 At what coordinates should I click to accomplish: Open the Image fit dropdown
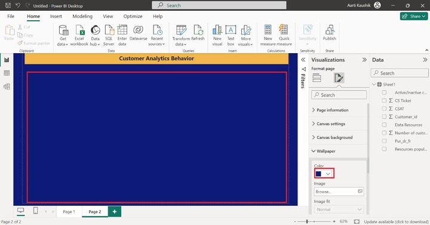coord(339,209)
